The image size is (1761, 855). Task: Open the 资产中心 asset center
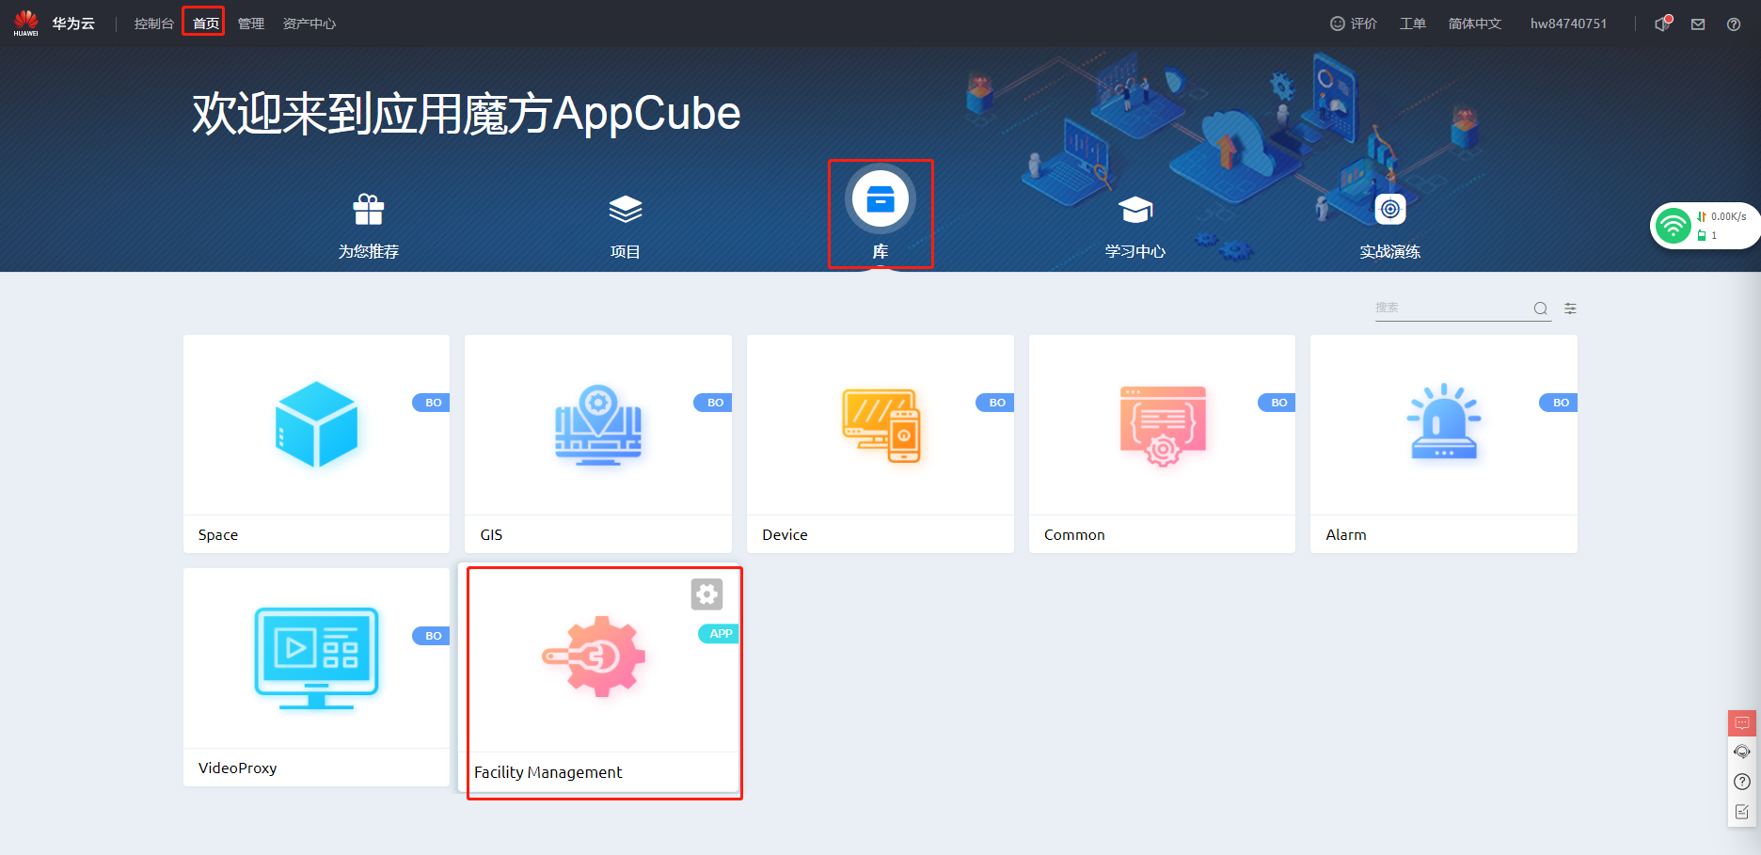coord(309,24)
